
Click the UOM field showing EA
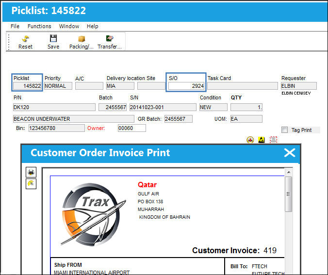click(246, 119)
